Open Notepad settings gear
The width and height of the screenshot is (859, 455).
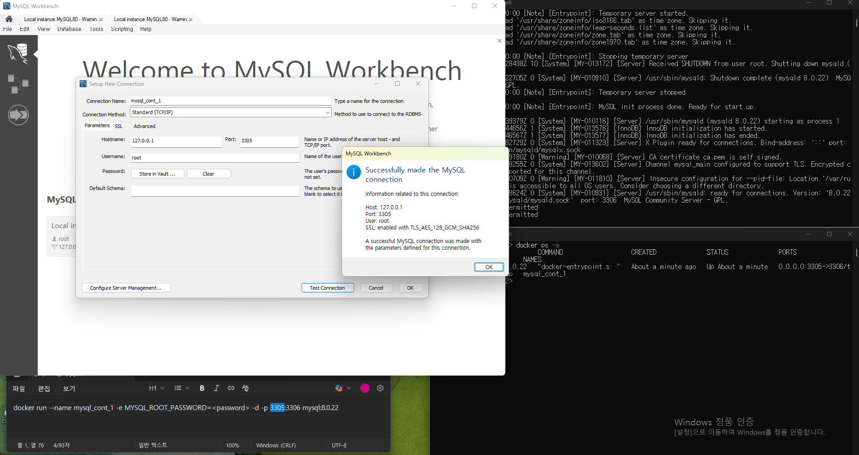click(380, 388)
